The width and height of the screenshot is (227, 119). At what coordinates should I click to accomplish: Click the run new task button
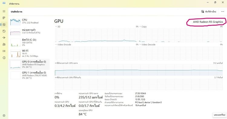pyautogui.click(x=209, y=12)
